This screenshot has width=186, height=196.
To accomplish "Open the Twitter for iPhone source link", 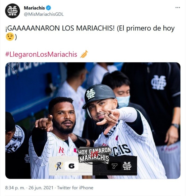I will (x=75, y=188).
